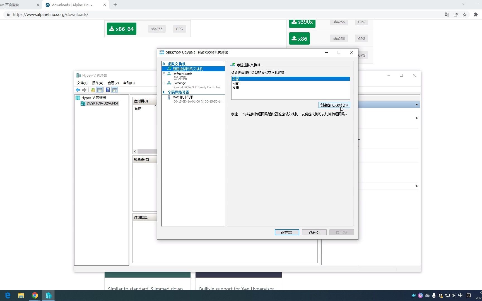Click Hyper-V Manager taskbar icon

(49, 295)
